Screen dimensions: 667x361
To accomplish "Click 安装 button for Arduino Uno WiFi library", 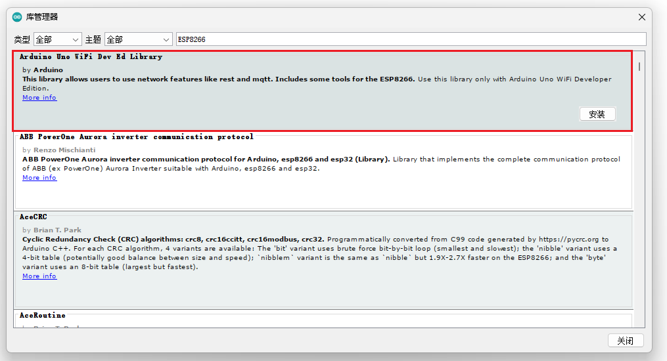I will point(597,114).
